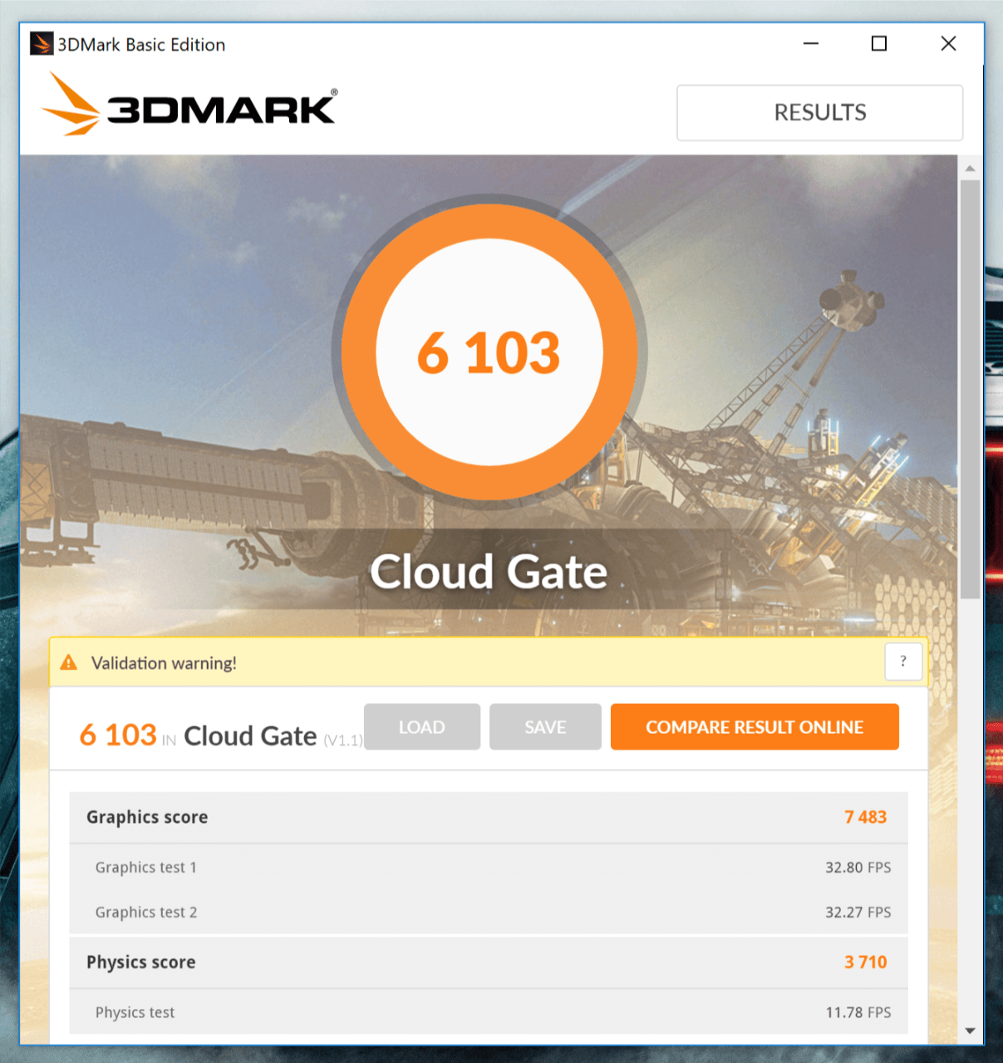Click the big 6 103 score circle

[x=489, y=352]
